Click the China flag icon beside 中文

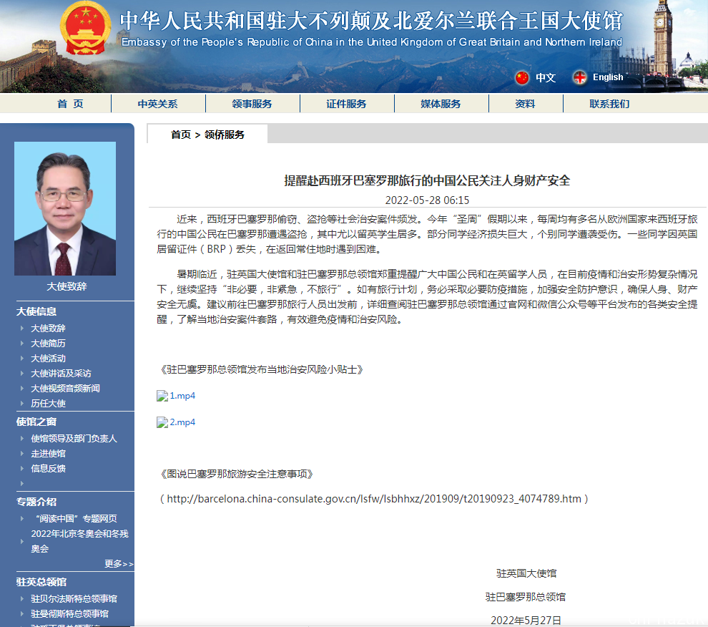(x=522, y=78)
